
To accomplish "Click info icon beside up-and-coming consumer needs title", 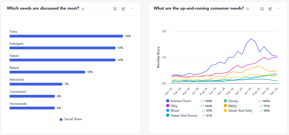I will click(247, 9).
